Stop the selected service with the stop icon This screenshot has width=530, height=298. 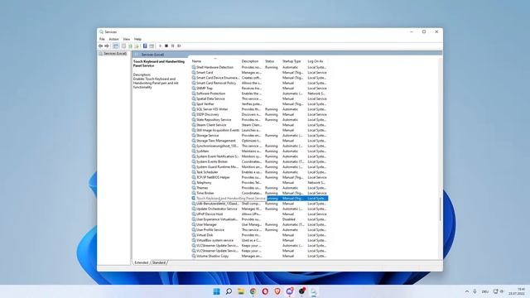pos(166,46)
